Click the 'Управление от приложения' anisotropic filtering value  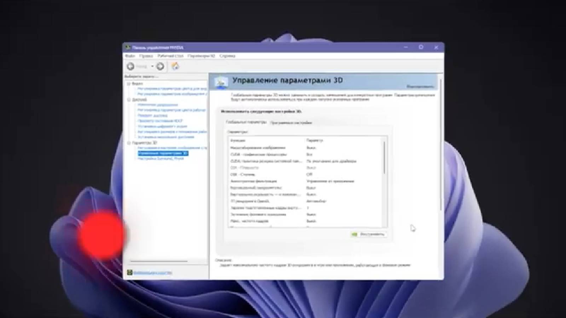[x=330, y=181]
